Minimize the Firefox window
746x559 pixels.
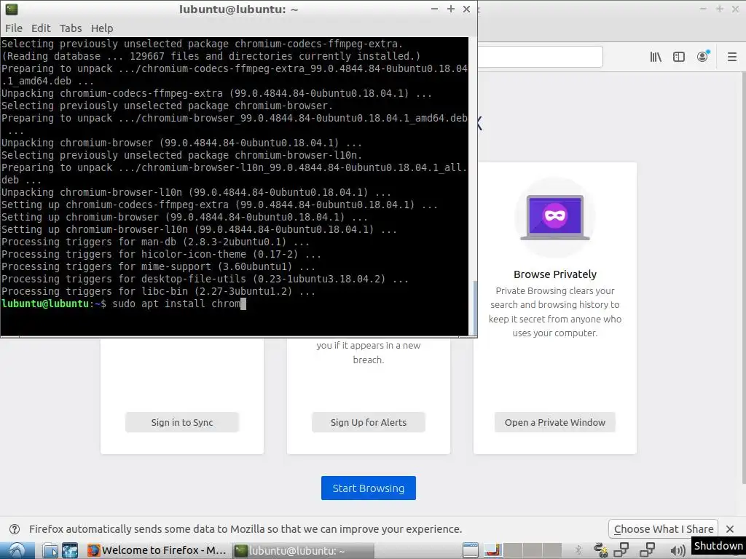(x=703, y=9)
